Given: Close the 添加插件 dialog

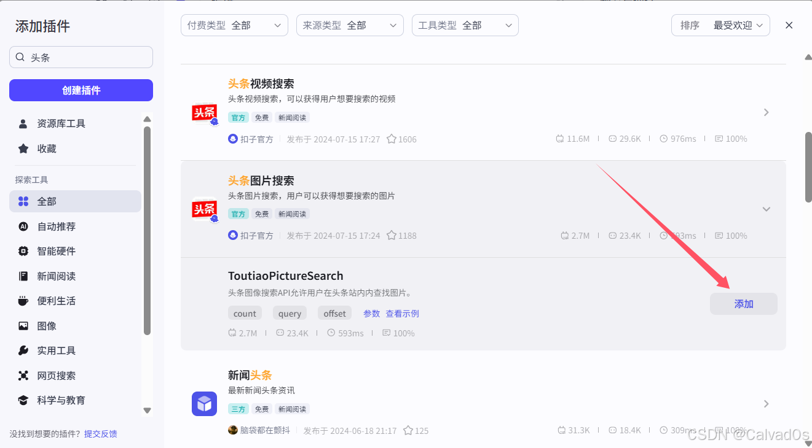Looking at the screenshot, I should [789, 25].
